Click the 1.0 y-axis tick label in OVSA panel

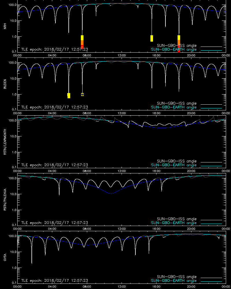pyautogui.click(x=14, y=268)
